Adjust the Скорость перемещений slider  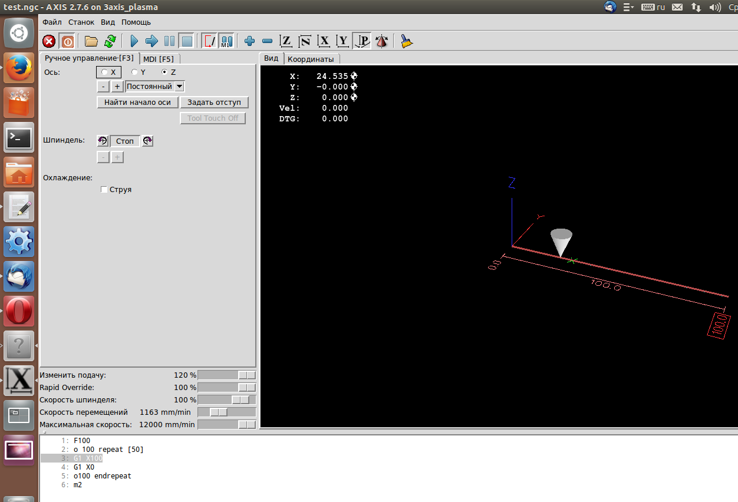tap(227, 412)
